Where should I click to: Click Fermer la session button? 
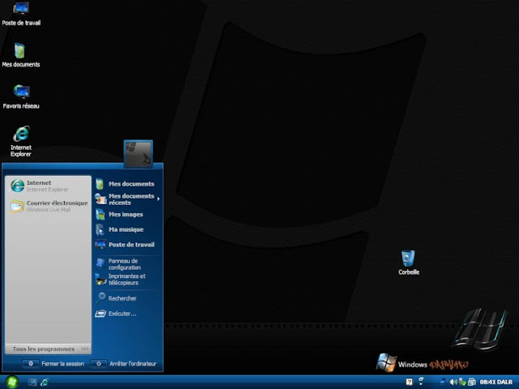tap(54, 364)
